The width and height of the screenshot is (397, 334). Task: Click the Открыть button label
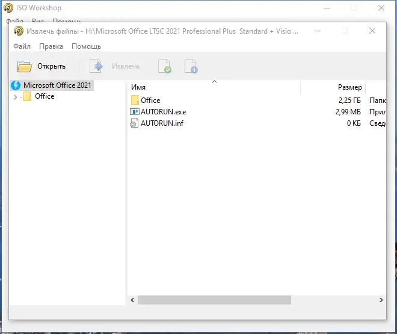coord(51,66)
